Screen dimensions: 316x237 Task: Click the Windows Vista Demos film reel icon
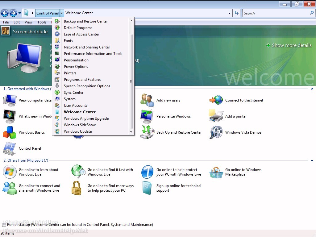(x=216, y=132)
